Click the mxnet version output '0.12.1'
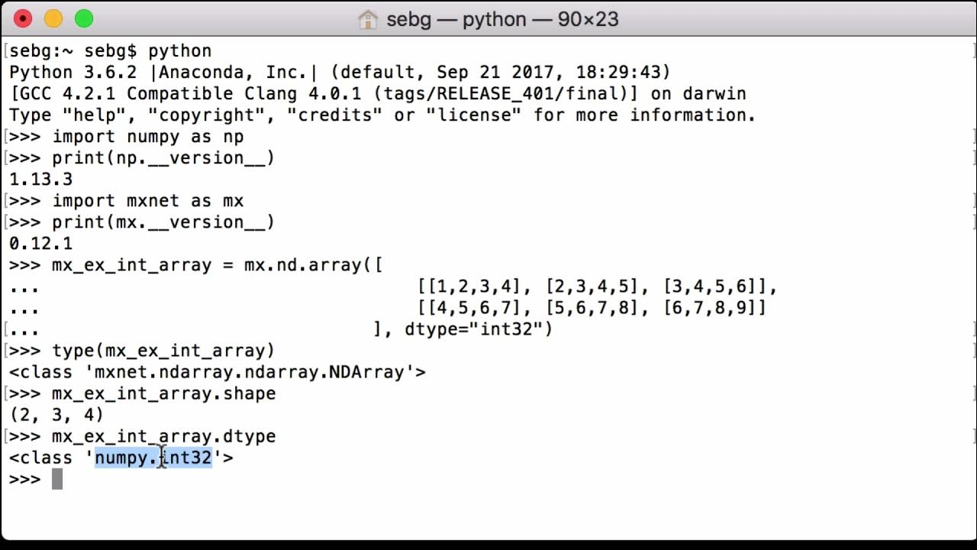 (x=40, y=244)
